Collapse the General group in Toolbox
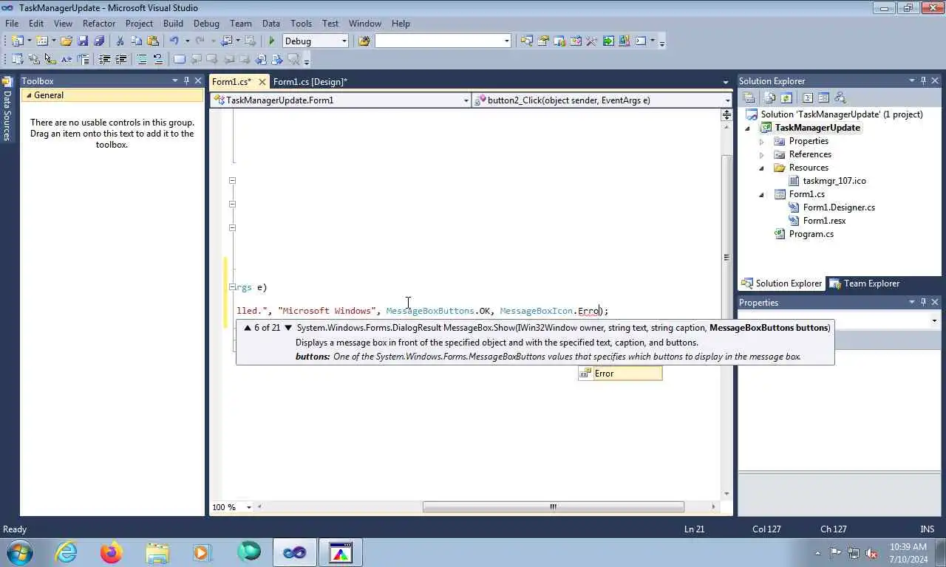The width and height of the screenshot is (946, 567). [x=28, y=95]
